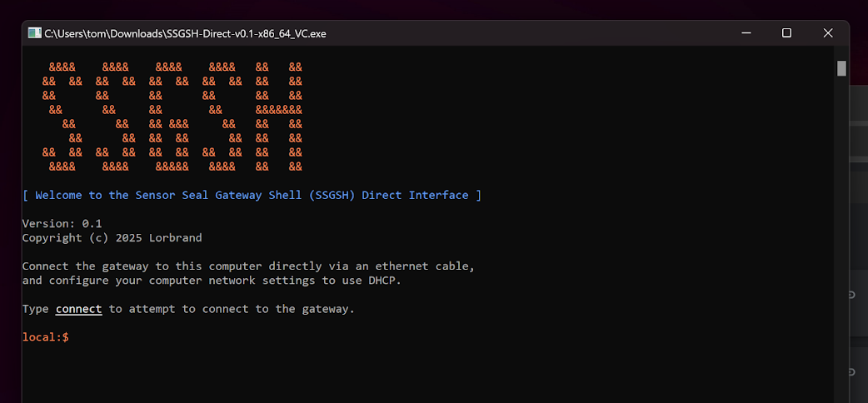Click the 'configure your computer network settings' line
Viewport: 868px width, 403px height.
coord(212,281)
